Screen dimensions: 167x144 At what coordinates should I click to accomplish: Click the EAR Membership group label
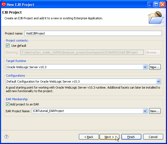pyautogui.click(x=17, y=99)
